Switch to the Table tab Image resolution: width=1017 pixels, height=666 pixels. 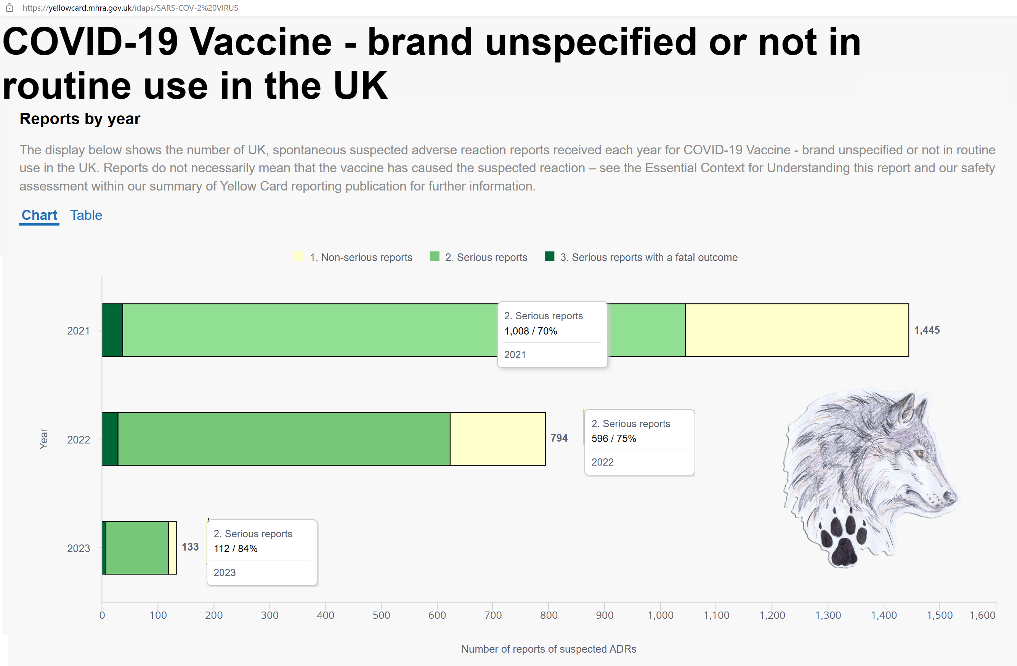point(86,215)
